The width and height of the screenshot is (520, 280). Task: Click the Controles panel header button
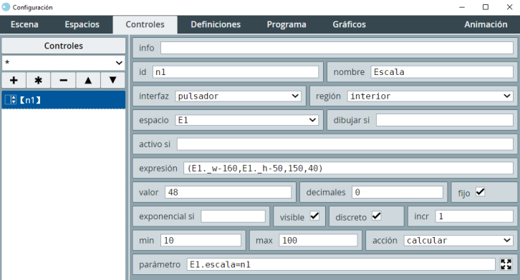[63, 46]
